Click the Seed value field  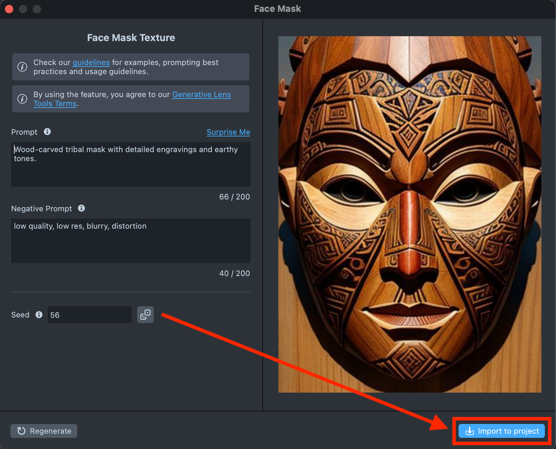click(90, 315)
